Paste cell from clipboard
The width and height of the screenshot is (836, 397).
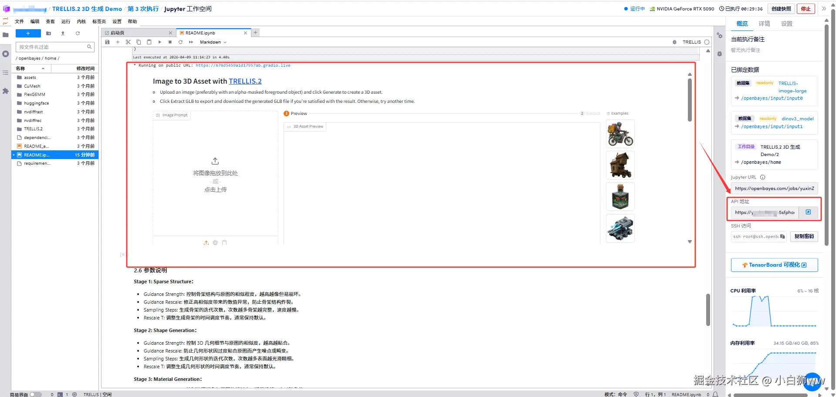pyautogui.click(x=149, y=42)
